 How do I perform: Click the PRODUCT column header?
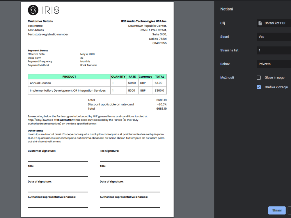point(69,76)
